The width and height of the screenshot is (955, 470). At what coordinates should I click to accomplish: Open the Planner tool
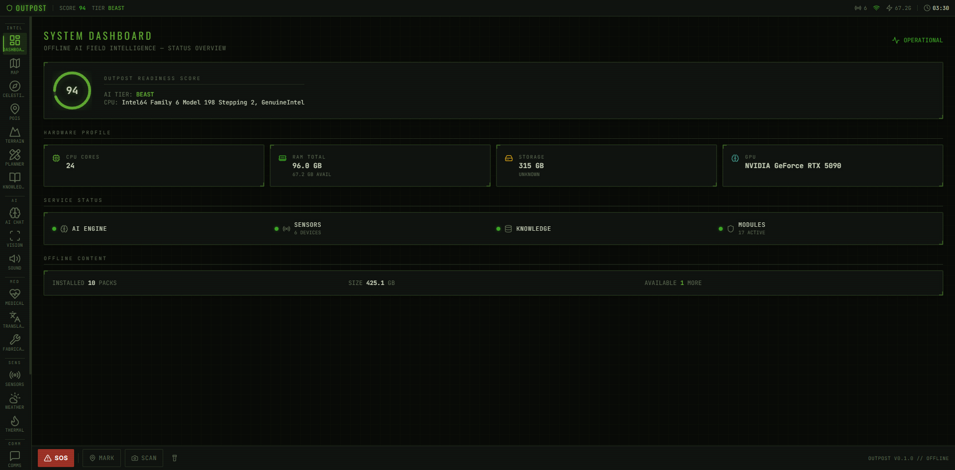pyautogui.click(x=15, y=158)
